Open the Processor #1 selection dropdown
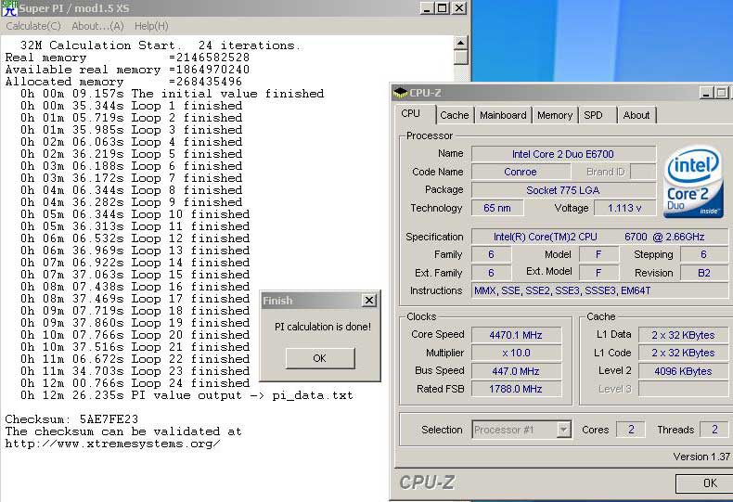 564,430
